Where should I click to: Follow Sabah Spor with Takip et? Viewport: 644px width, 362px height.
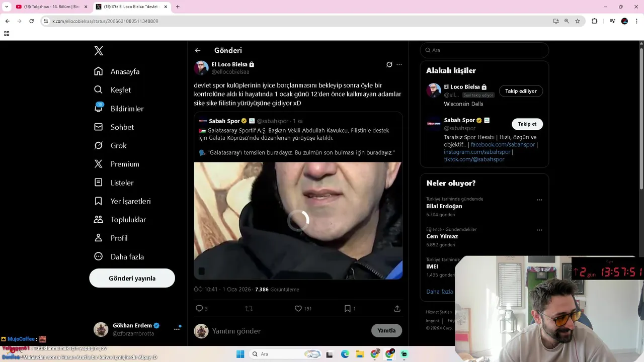click(527, 124)
